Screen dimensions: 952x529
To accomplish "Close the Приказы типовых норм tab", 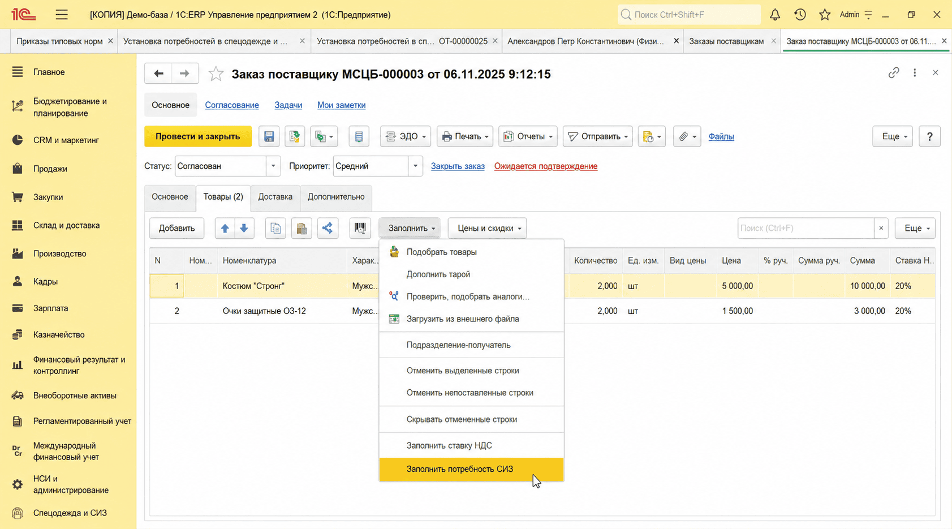I will pyautogui.click(x=110, y=41).
